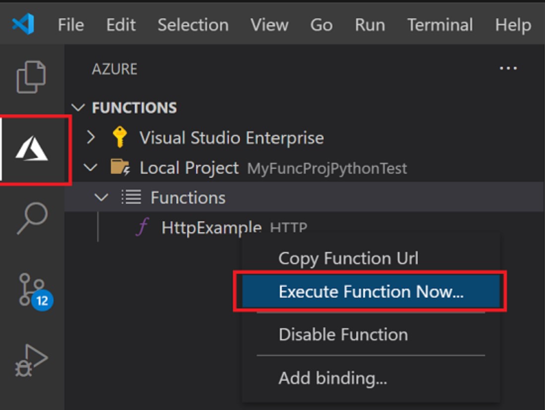The width and height of the screenshot is (545, 410).
Task: Click the HTTP trigger label
Action: pyautogui.click(x=288, y=228)
